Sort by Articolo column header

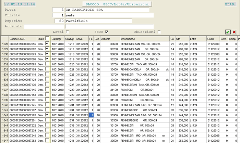tap(110, 39)
